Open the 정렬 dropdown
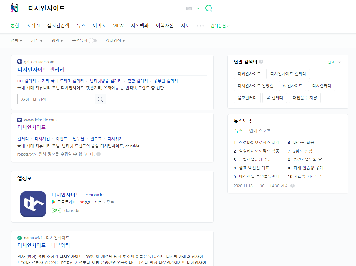This screenshot has height=266, width=356. (16, 41)
